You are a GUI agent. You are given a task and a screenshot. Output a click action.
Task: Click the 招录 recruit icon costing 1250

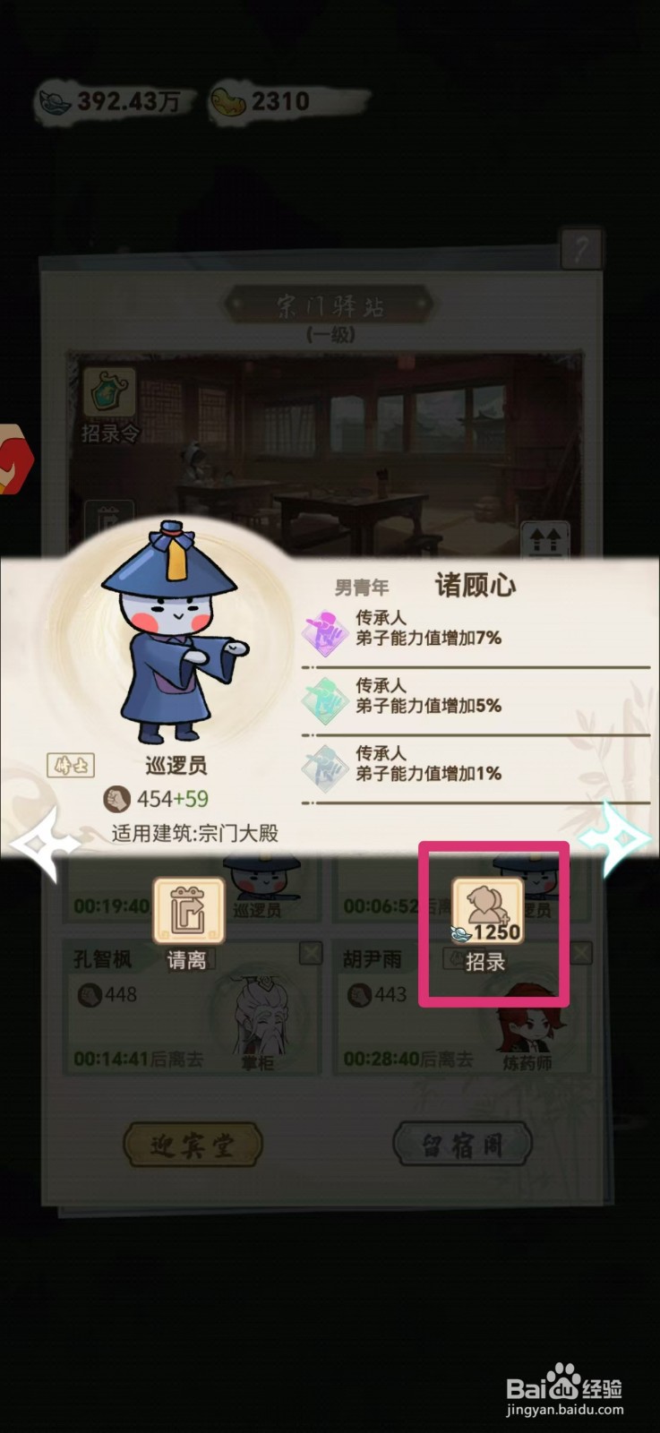[x=487, y=912]
